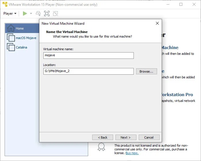Focus the Virtual machine name field

[88, 55]
